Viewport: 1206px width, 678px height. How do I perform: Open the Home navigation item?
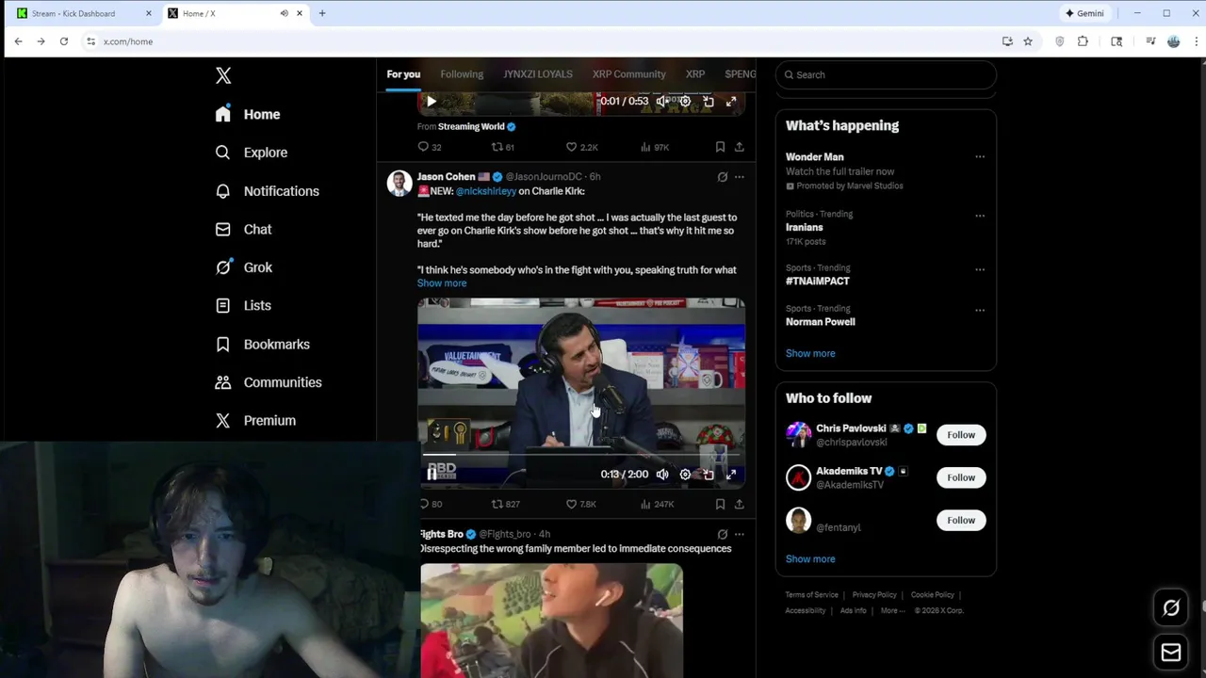pyautogui.click(x=248, y=114)
